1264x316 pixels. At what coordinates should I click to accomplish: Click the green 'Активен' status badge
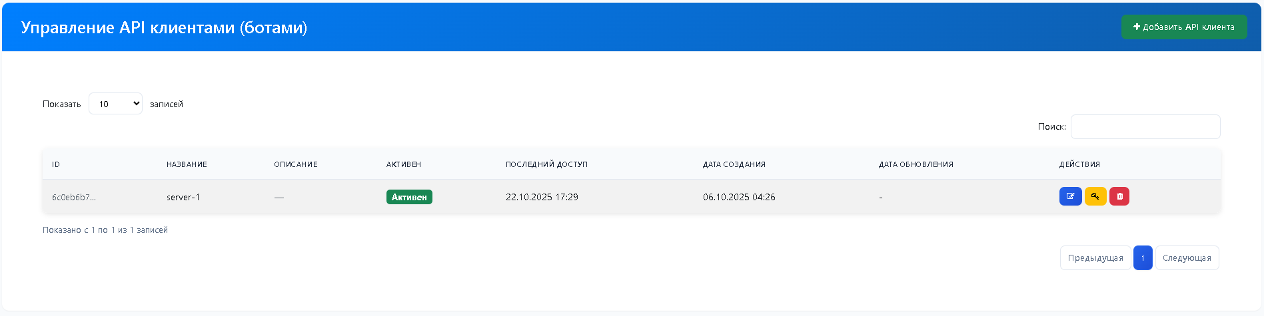[409, 197]
